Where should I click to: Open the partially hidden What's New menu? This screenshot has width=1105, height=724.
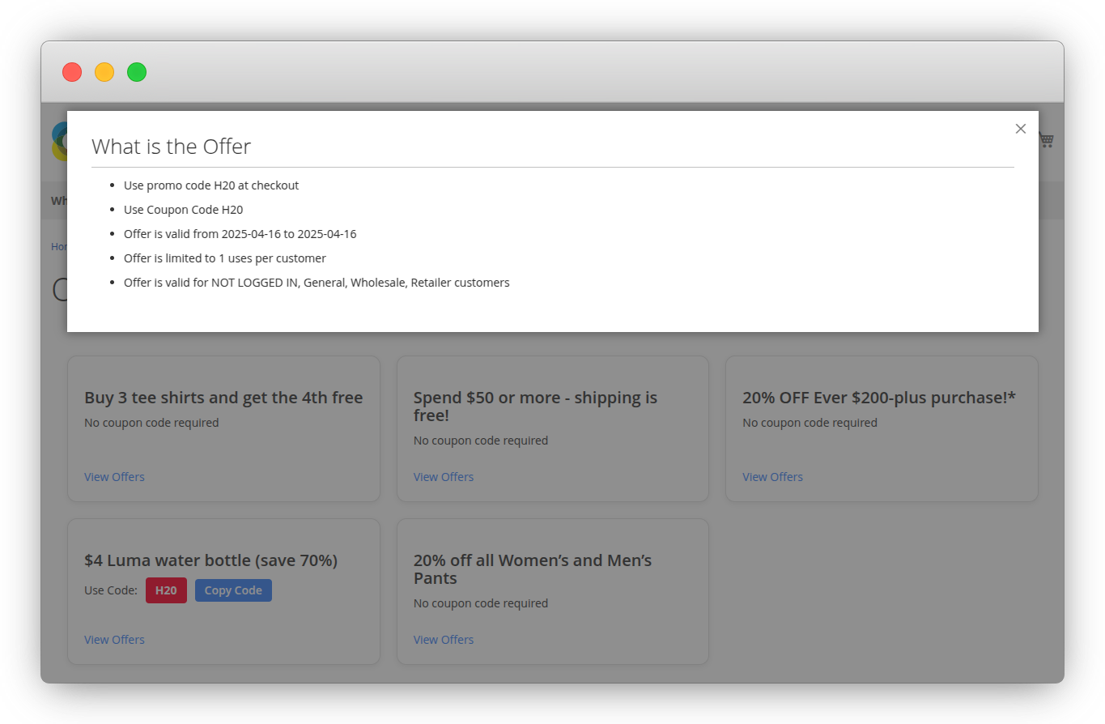click(x=58, y=201)
